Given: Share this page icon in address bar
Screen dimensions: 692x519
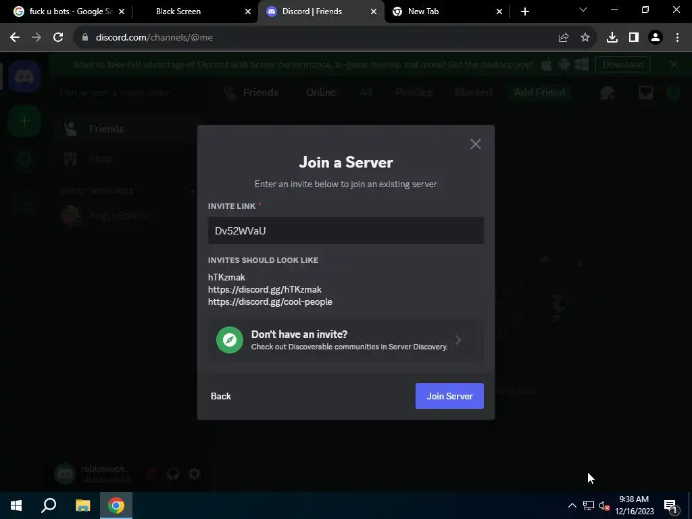Looking at the screenshot, I should point(564,38).
